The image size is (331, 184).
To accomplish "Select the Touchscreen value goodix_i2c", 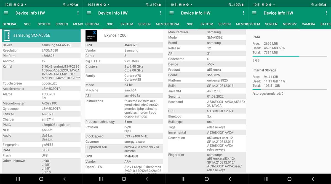I will coord(50,83).
